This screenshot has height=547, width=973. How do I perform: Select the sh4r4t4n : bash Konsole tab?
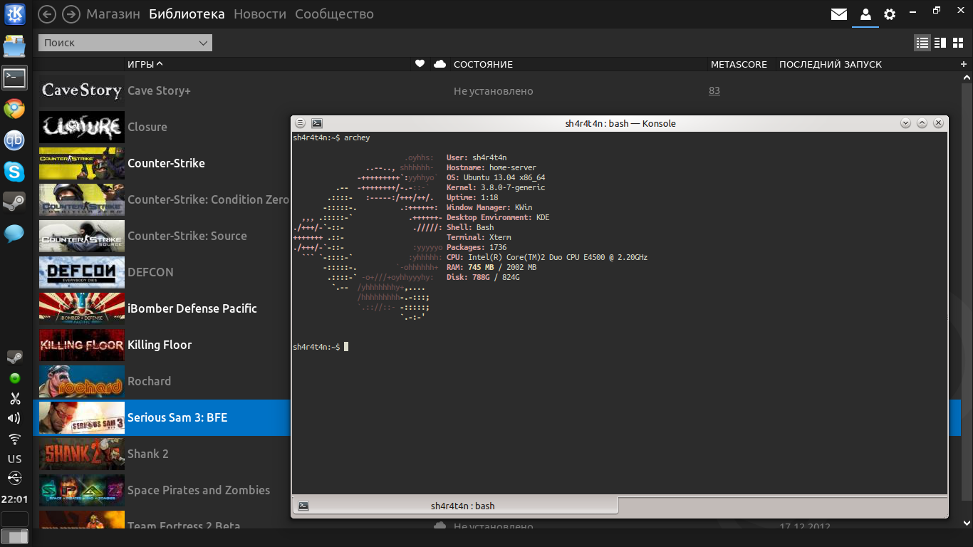455,506
